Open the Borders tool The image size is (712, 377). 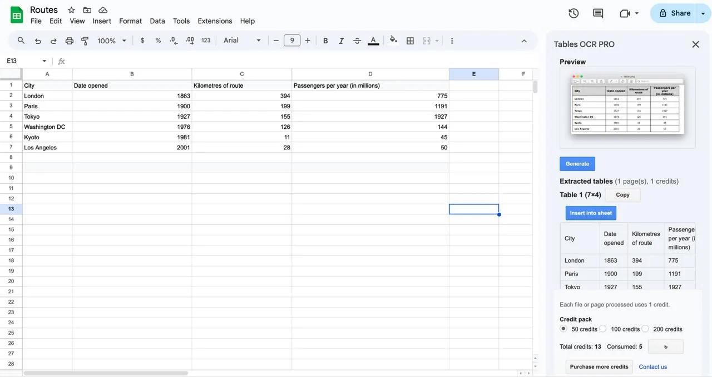(410, 41)
